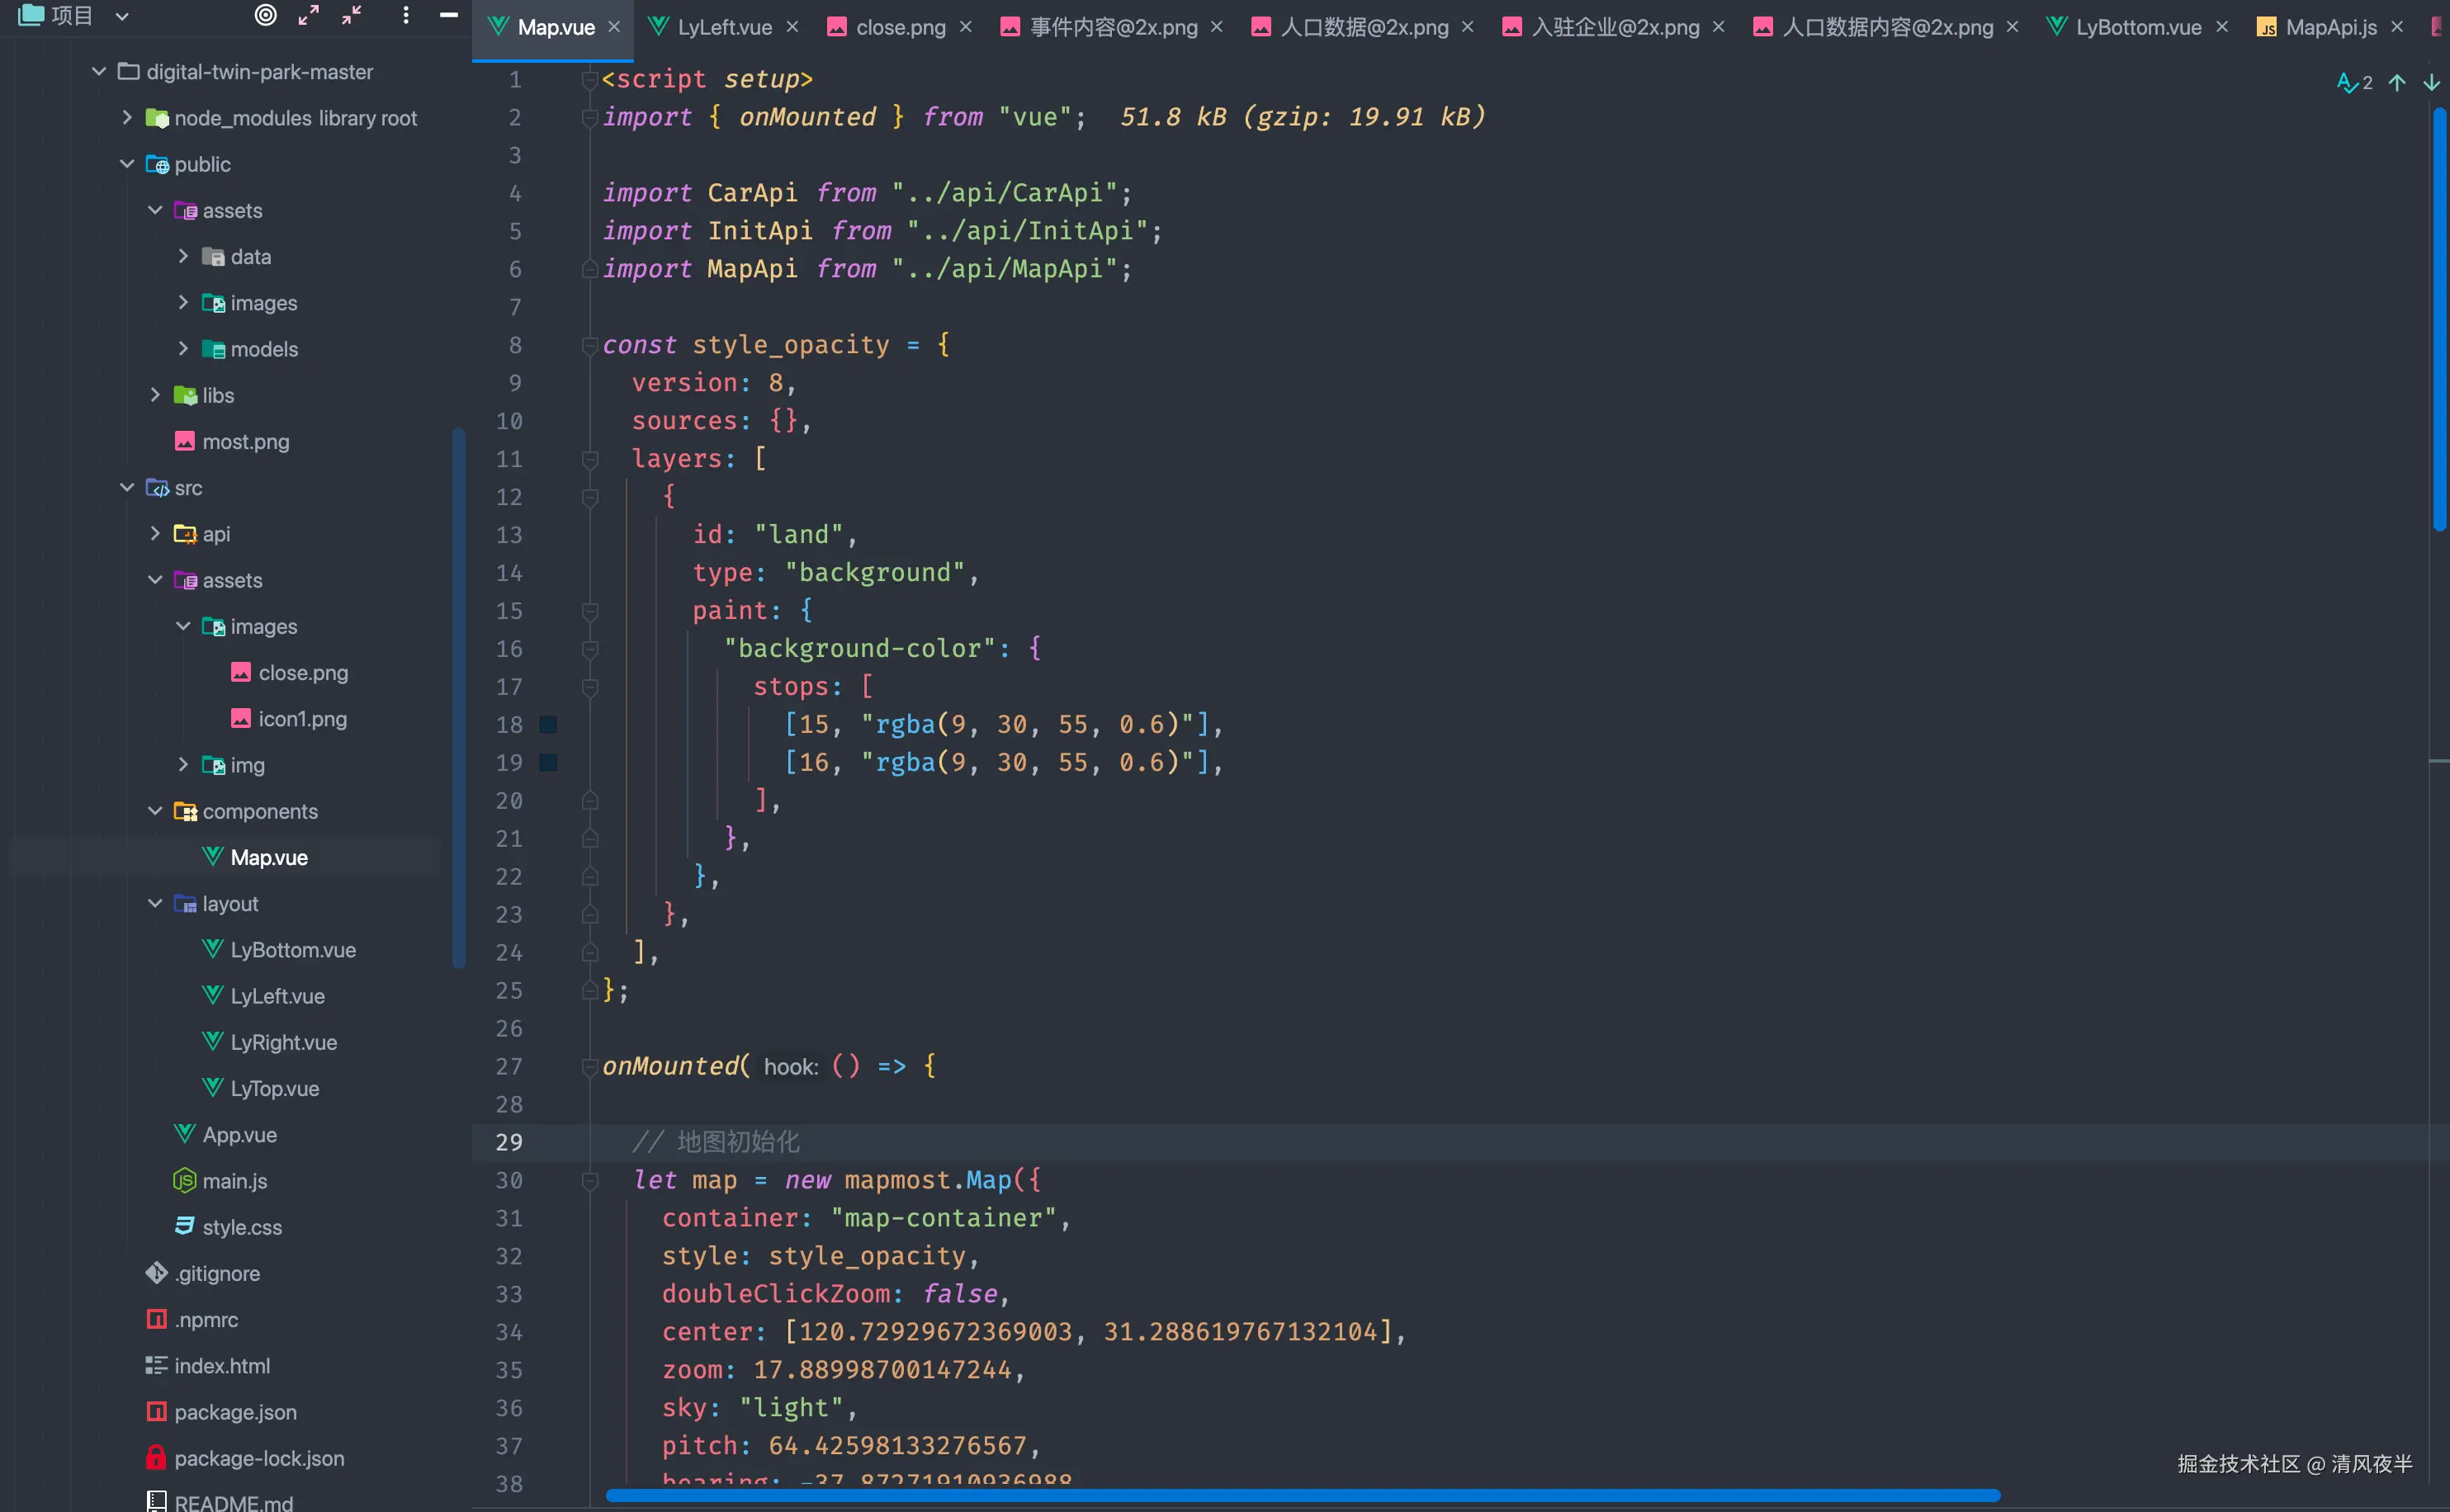The height and width of the screenshot is (1512, 2450).
Task: Open App.vue in project tree
Action: tap(239, 1135)
